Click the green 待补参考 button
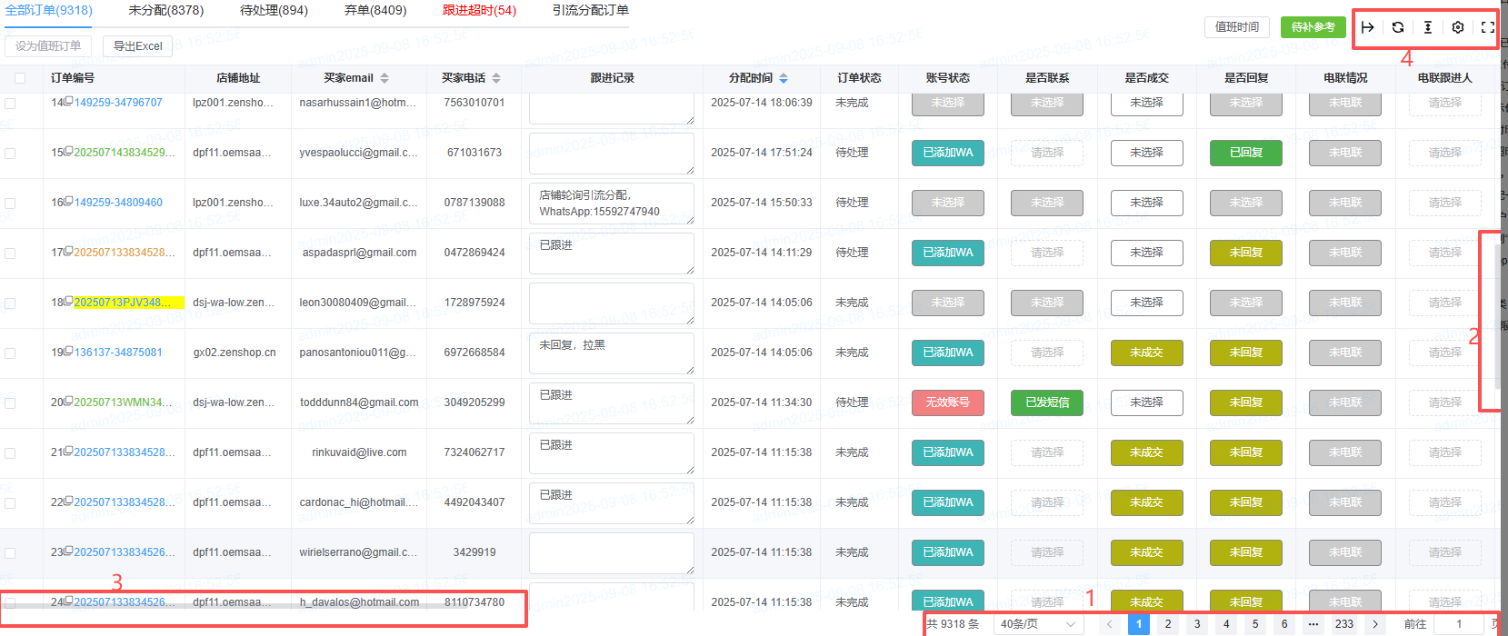 click(1313, 27)
